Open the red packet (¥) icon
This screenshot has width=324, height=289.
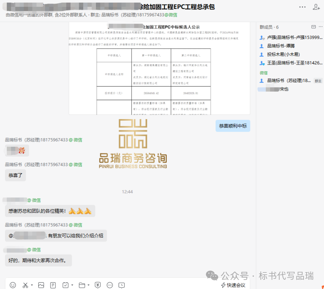(98, 285)
